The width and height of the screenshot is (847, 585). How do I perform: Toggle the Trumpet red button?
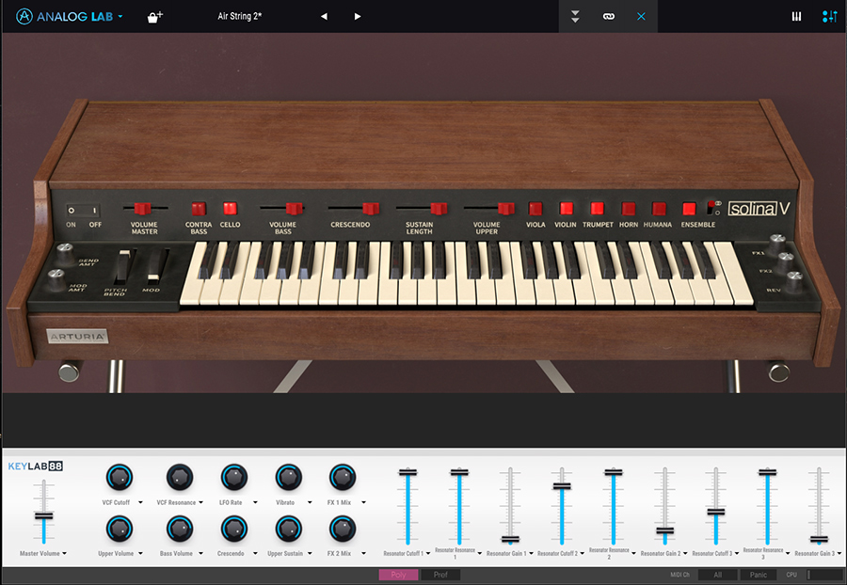pos(597,209)
